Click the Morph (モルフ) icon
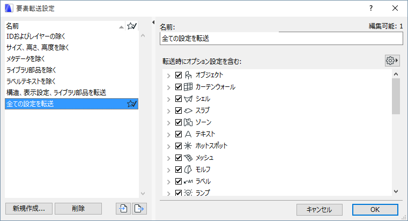Screen dimensions: 408x221 tap(188, 170)
